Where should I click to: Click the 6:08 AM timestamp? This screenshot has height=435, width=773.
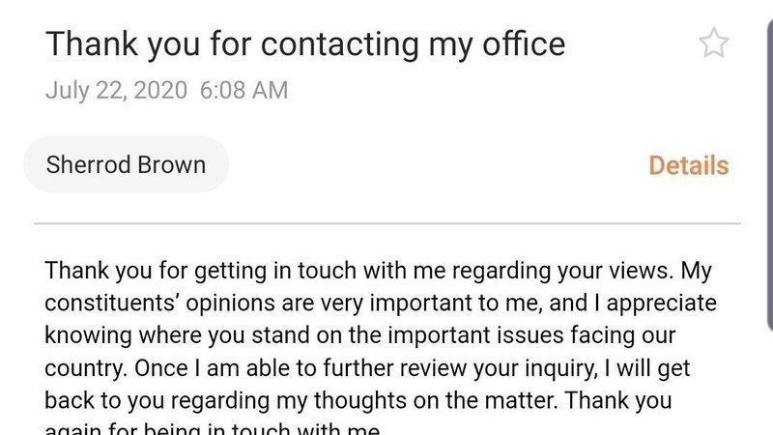[244, 91]
